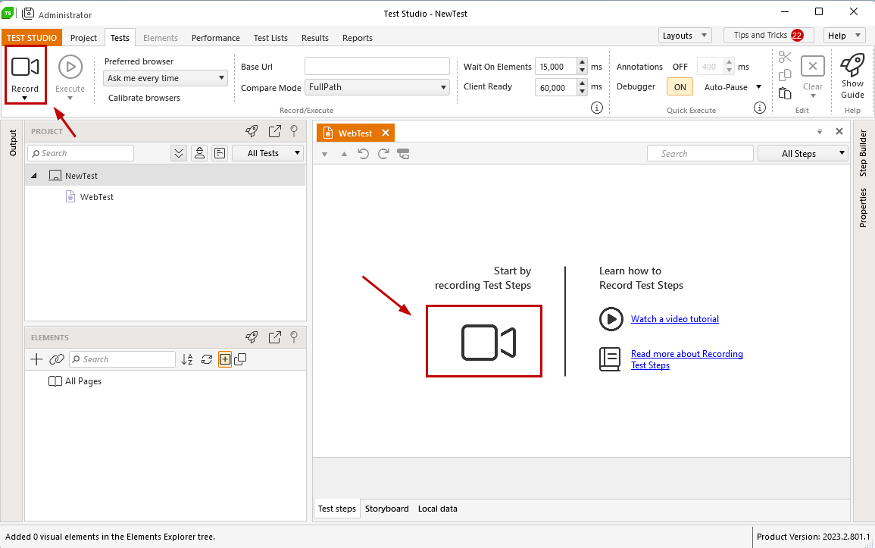
Task: Refresh the Elements tree
Action: [x=207, y=359]
